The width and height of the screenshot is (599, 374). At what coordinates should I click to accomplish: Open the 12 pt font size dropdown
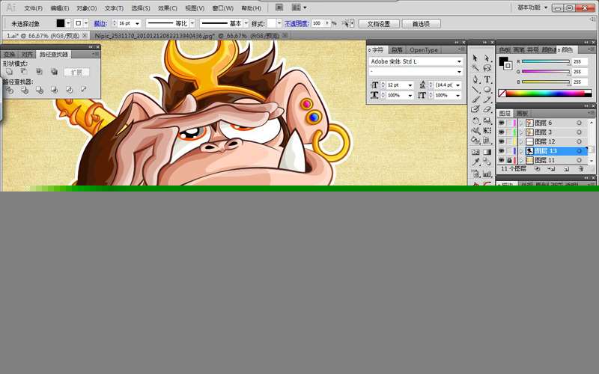(410, 85)
